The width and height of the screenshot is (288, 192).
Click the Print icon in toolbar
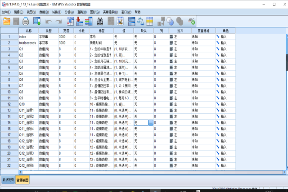26,21
